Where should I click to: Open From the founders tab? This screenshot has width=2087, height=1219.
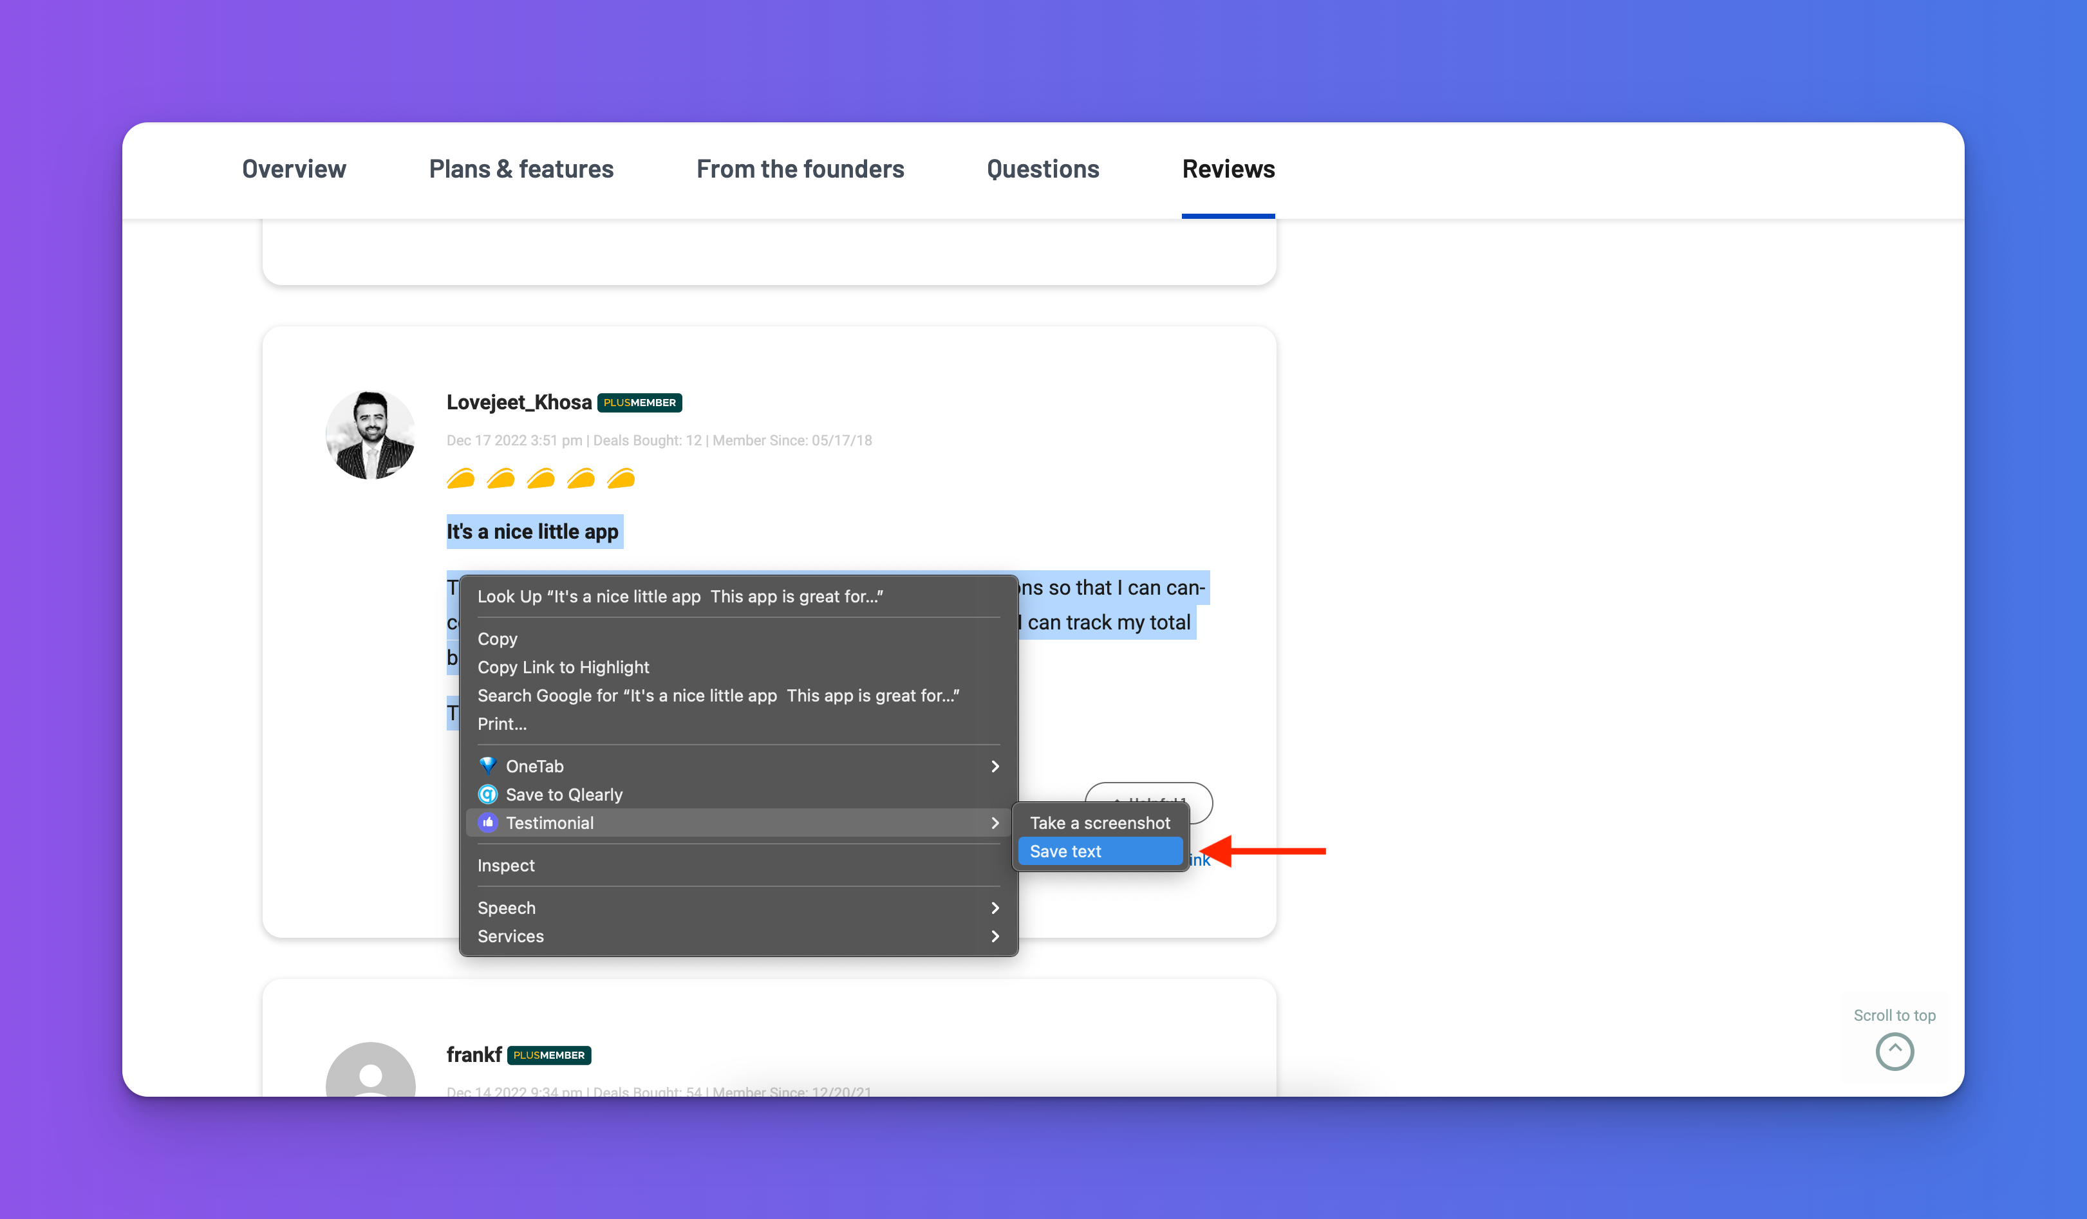point(800,169)
